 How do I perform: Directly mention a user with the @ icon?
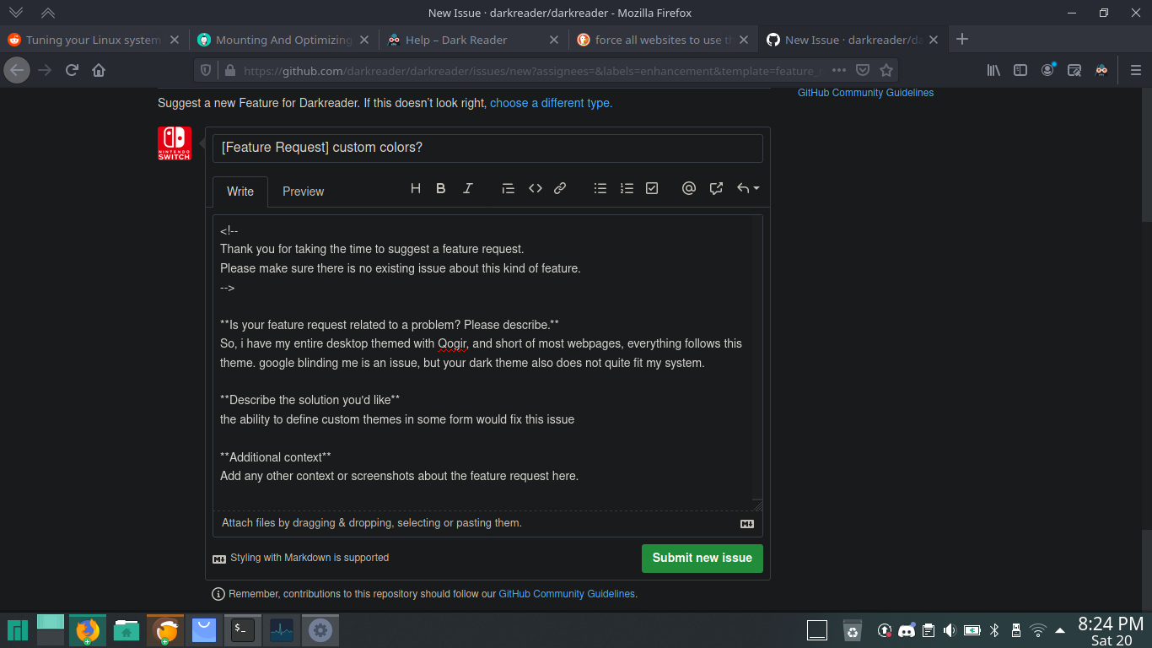point(689,188)
